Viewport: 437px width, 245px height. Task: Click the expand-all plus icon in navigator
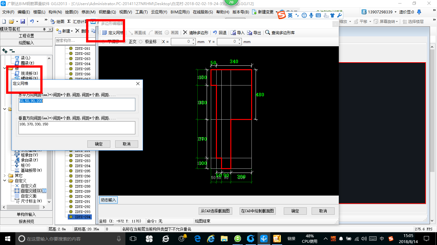tap(5, 50)
